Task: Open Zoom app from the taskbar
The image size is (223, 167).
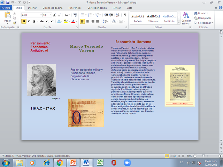Action: (x=127, y=163)
